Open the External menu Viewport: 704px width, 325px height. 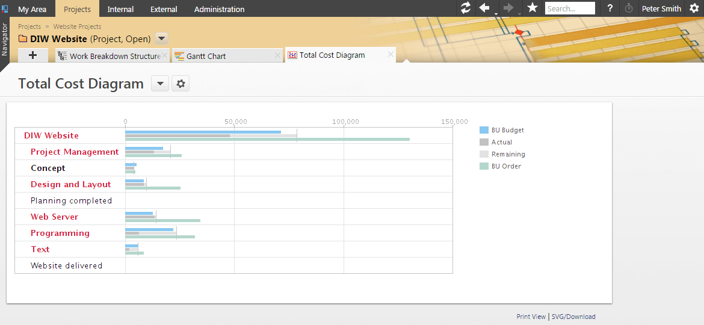164,9
